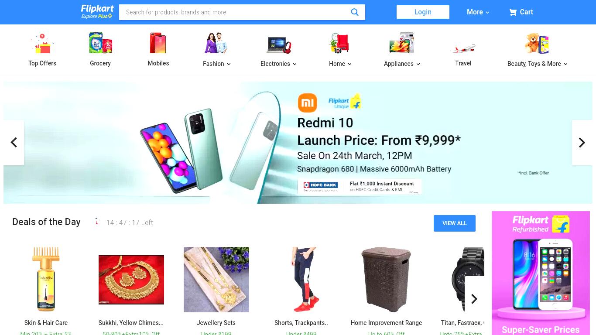
Task: Open the Grocery category icon
Action: (x=100, y=43)
